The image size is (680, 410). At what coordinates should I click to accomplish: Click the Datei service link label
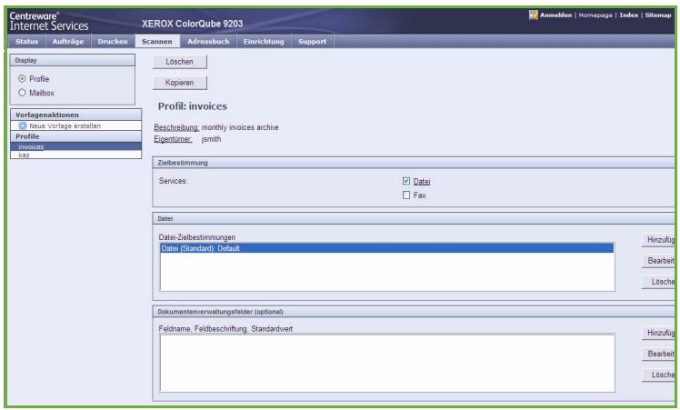[x=422, y=181]
